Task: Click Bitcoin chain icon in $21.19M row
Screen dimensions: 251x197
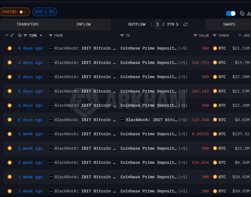Action: [9, 91]
